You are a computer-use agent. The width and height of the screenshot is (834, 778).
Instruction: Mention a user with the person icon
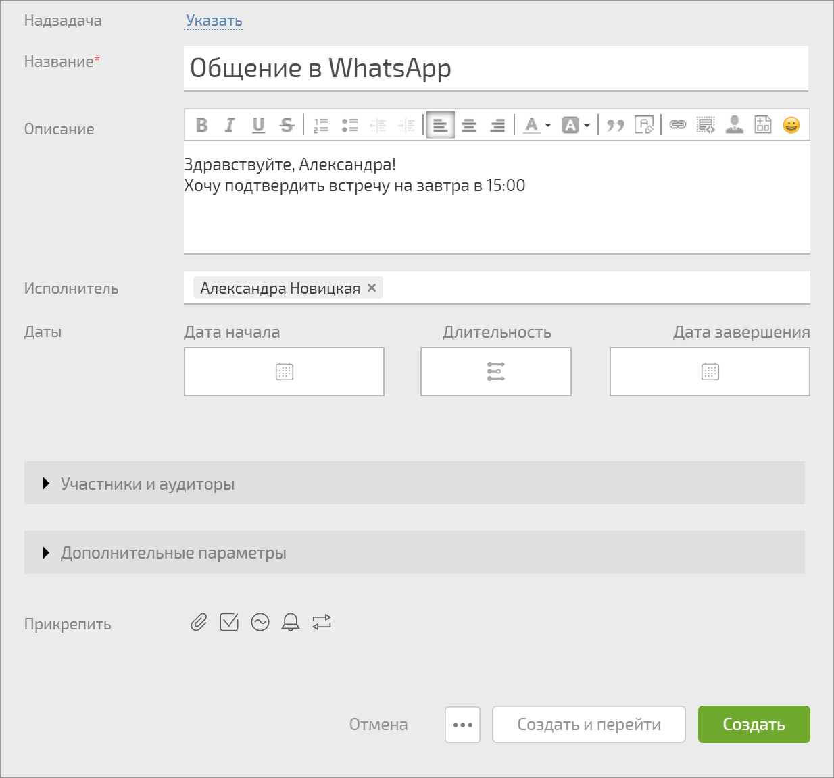(734, 125)
